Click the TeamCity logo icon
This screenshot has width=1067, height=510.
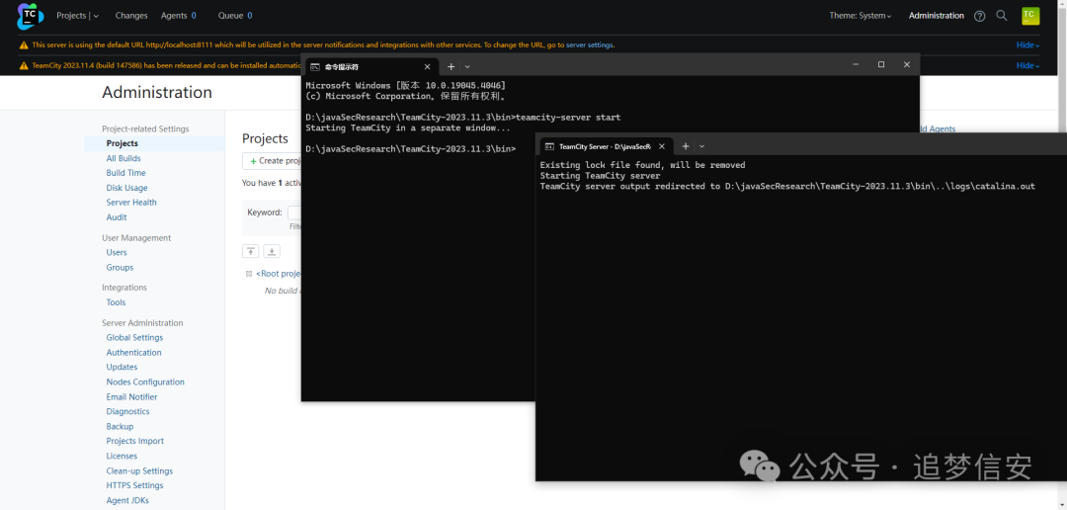30,16
